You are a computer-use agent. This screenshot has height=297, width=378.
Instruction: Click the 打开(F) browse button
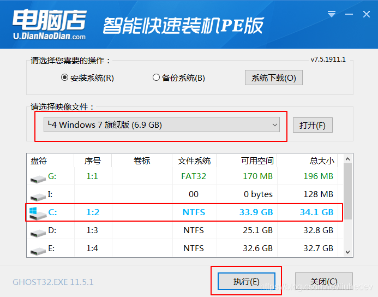point(313,125)
